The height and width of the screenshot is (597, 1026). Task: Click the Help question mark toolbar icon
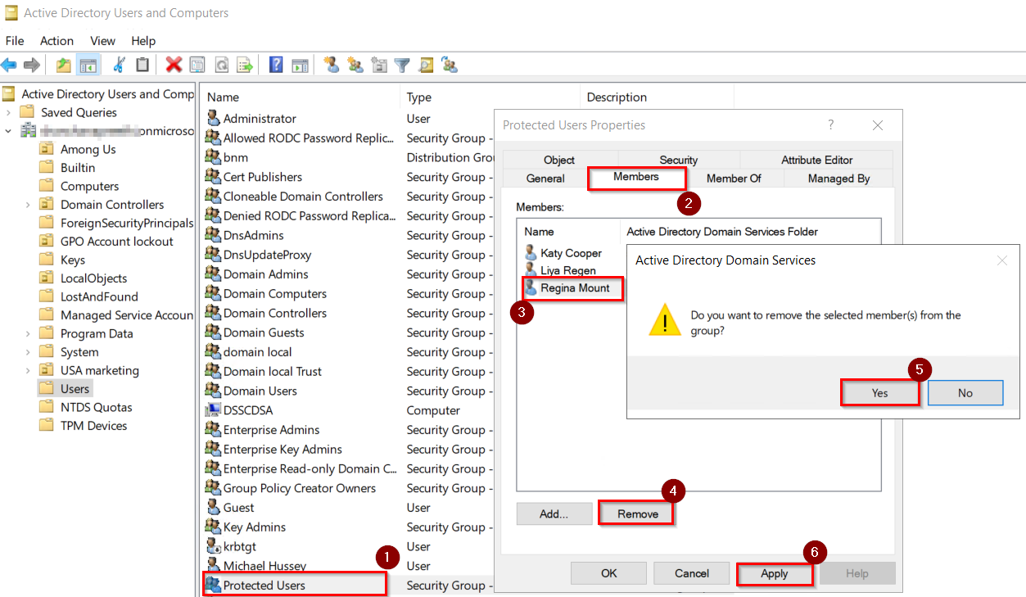[276, 65]
